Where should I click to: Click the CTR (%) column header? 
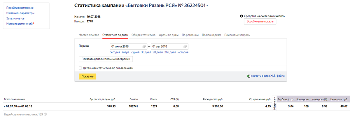[174, 99]
